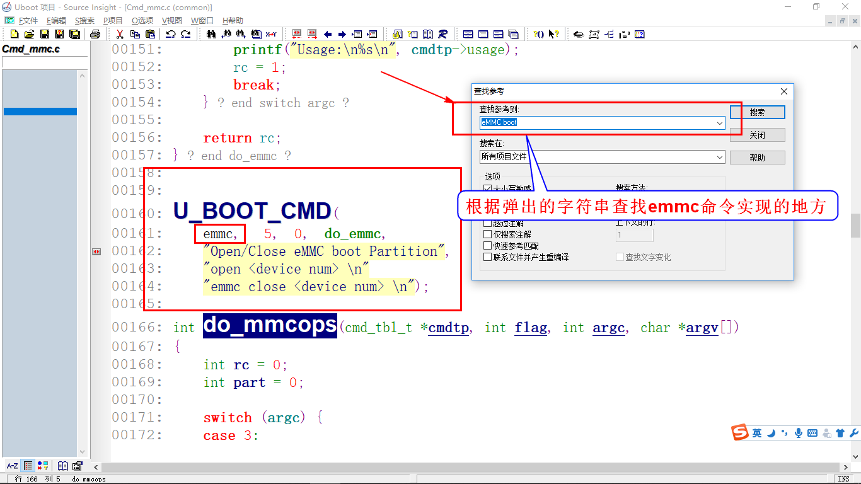Open the O选项 menu
The image size is (861, 484).
[x=142, y=20]
